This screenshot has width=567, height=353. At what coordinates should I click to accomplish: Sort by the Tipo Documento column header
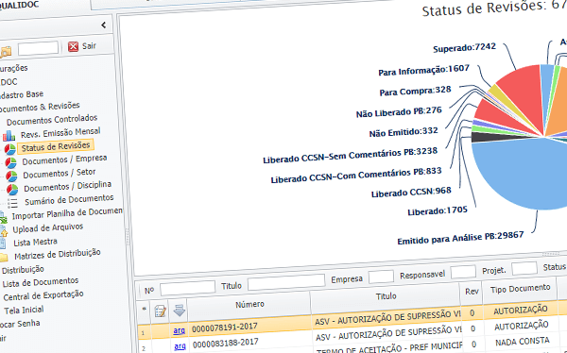pyautogui.click(x=520, y=289)
